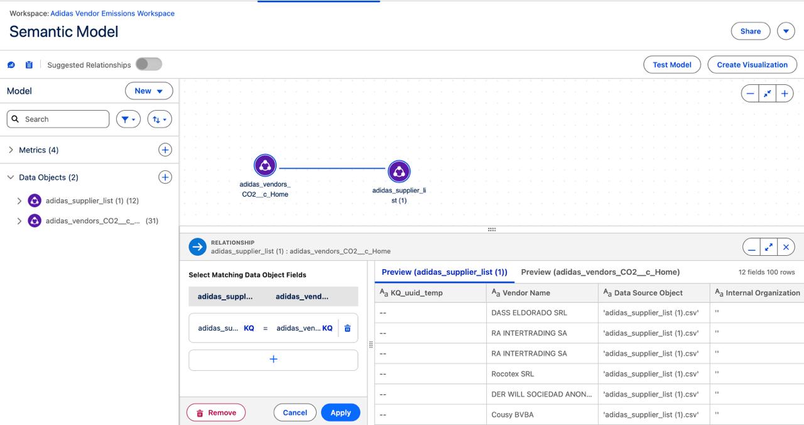Viewport: 804px width, 425px height.
Task: Click the Internal Organization column header
Action: [x=757, y=293]
